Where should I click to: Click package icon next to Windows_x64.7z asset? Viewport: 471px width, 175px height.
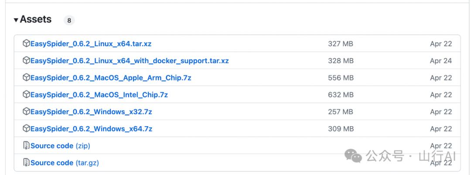pyautogui.click(x=26, y=128)
